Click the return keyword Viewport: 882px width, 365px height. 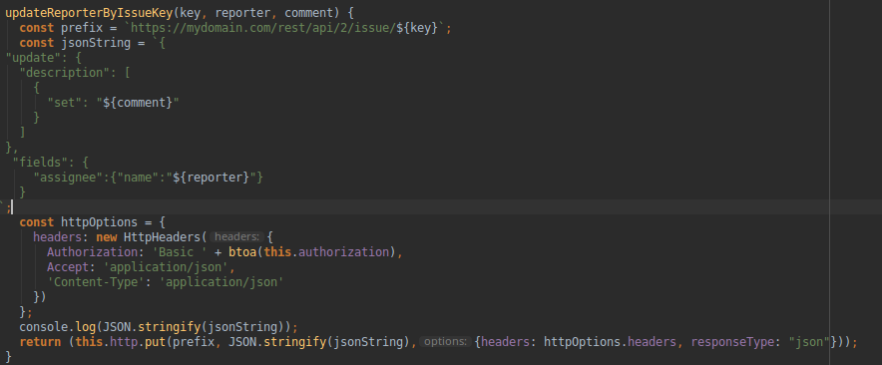(40, 342)
